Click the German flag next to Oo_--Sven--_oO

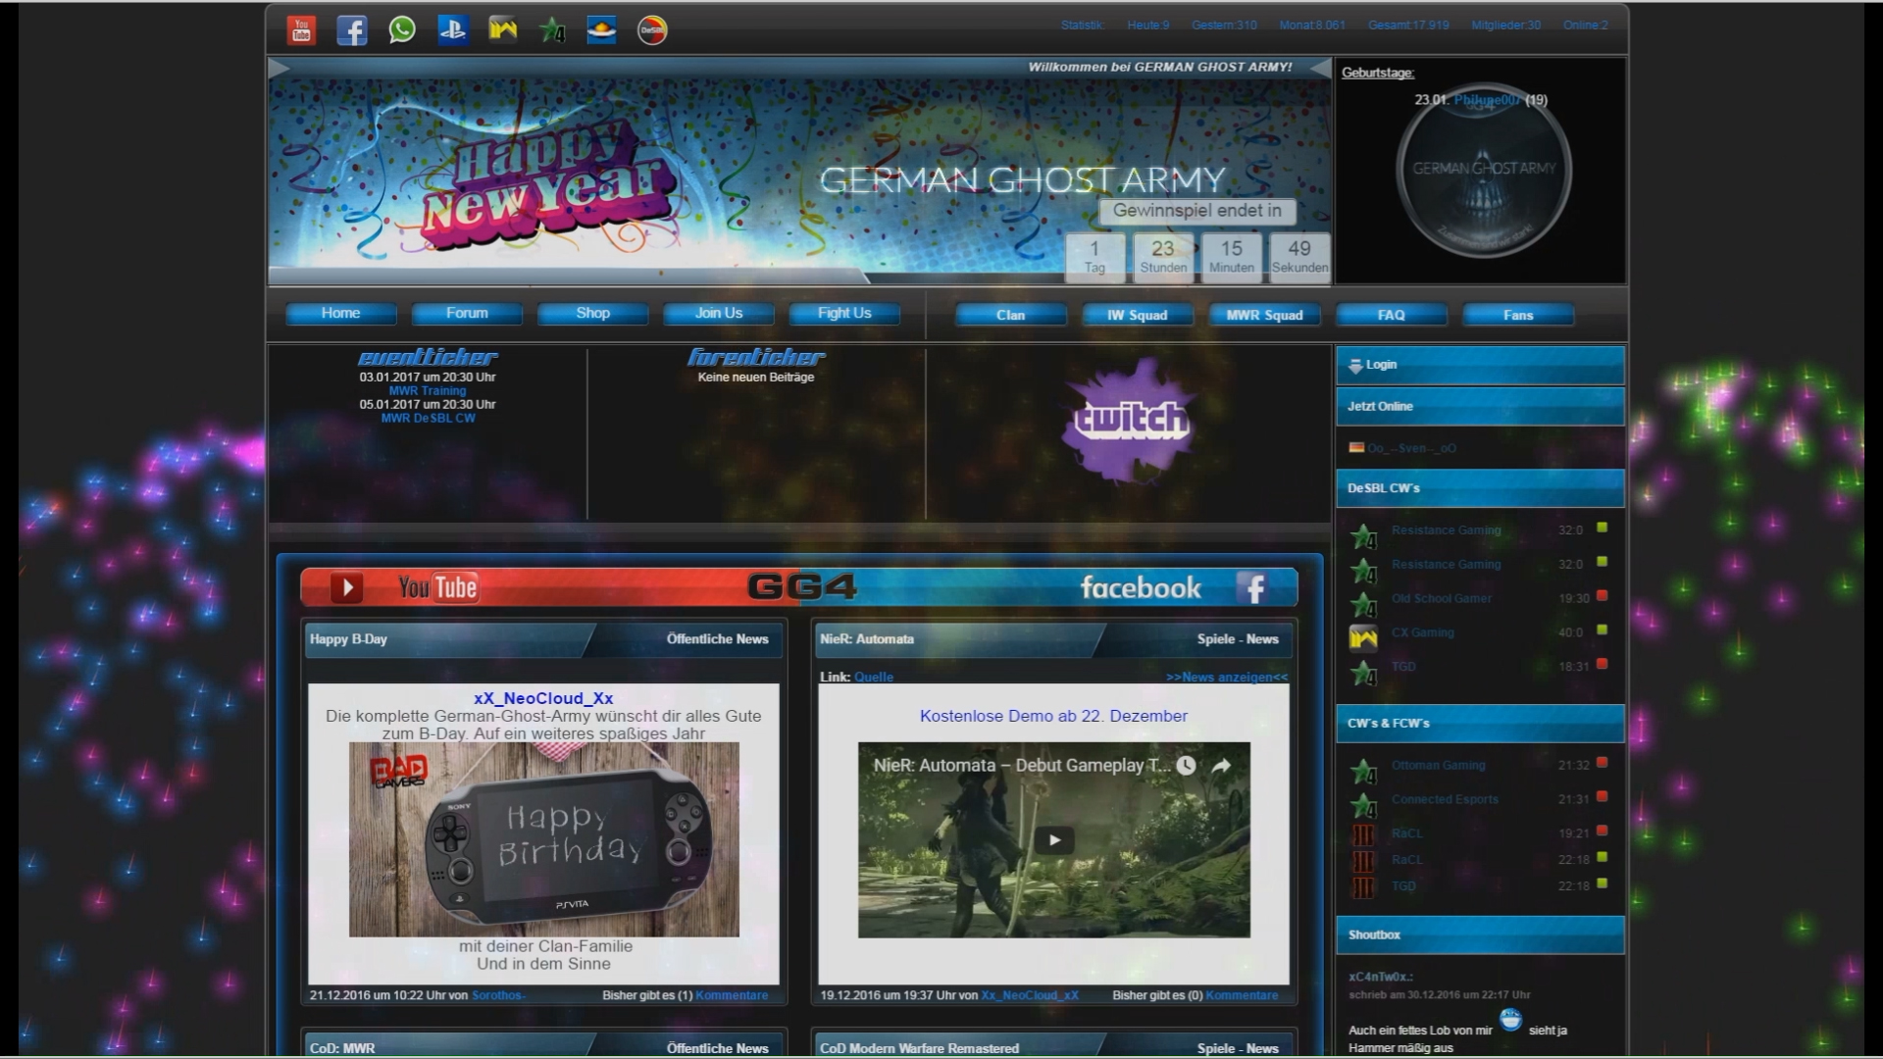tap(1356, 447)
